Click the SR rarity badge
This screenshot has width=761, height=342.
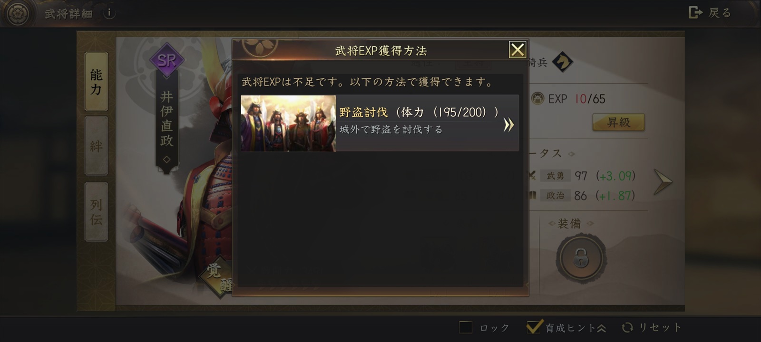167,60
